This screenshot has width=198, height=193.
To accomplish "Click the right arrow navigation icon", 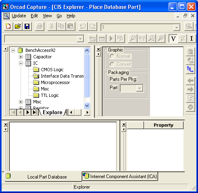I will (190, 89).
